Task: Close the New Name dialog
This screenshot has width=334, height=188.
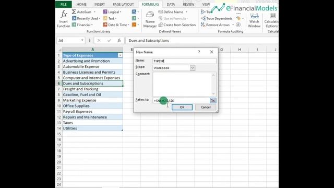Action: pos(211,52)
